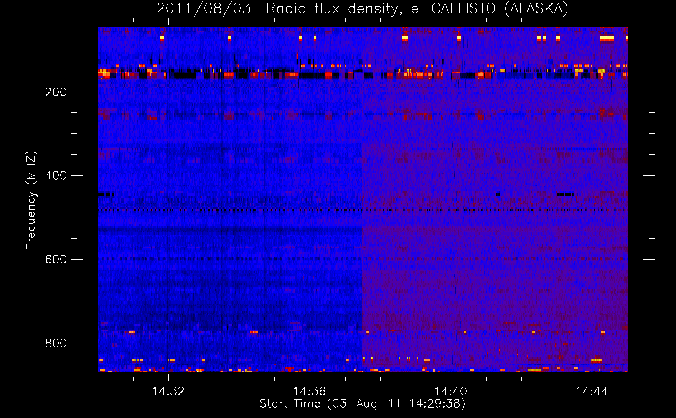Click the '200' frequency tick label
The height and width of the screenshot is (418, 676).
(56, 92)
